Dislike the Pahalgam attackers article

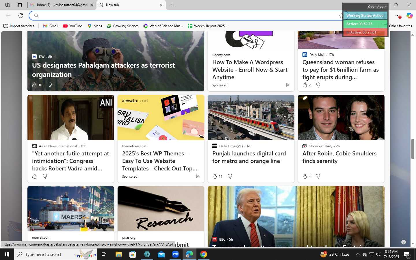50,85
